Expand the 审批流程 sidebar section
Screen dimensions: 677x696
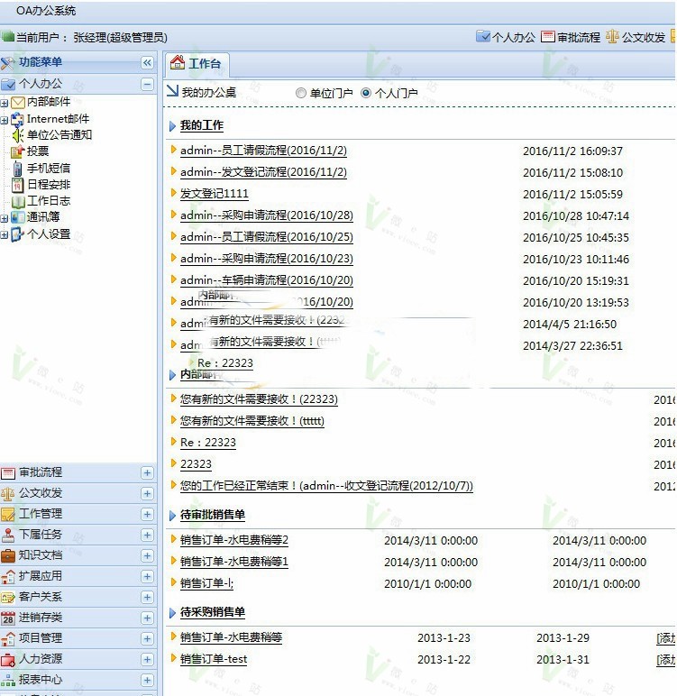(147, 472)
